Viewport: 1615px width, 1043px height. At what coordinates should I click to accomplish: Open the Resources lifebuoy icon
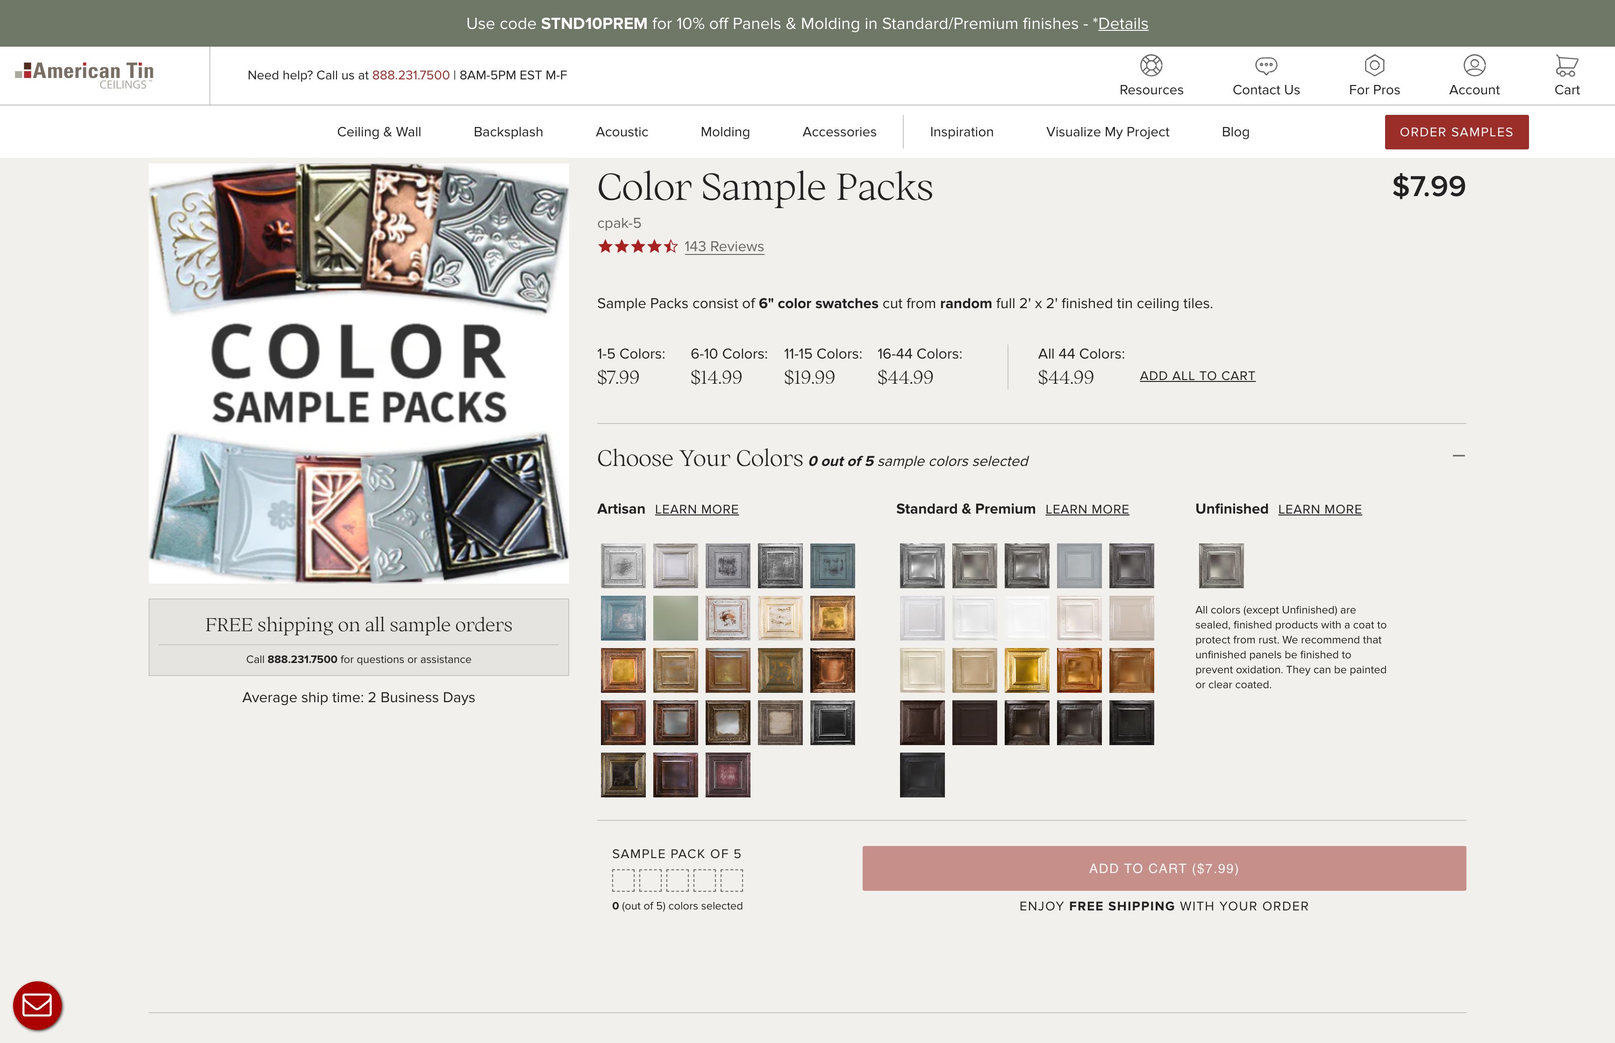[x=1151, y=66]
